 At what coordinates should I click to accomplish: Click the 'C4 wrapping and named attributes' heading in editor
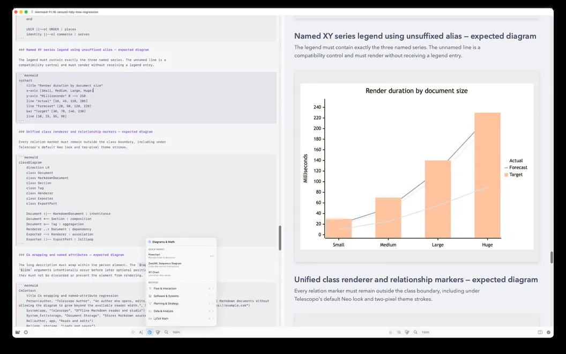(x=75, y=255)
